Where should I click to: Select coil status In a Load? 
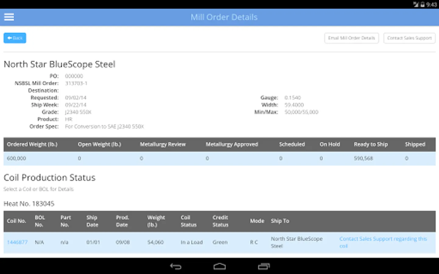191,242
